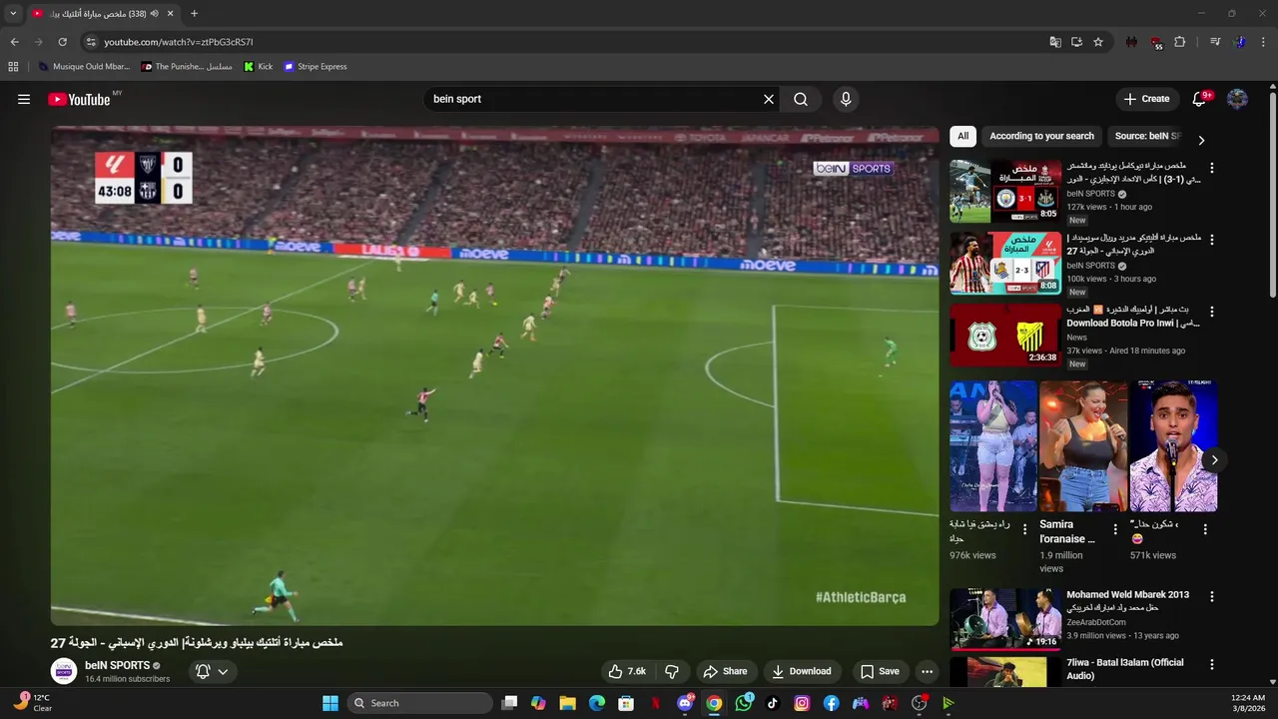
Task: Select the Source: beIN SPORTS chip
Action: [1146, 136]
